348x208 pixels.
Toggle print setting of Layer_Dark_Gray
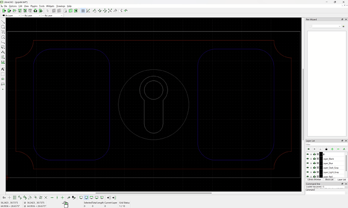(x=314, y=167)
